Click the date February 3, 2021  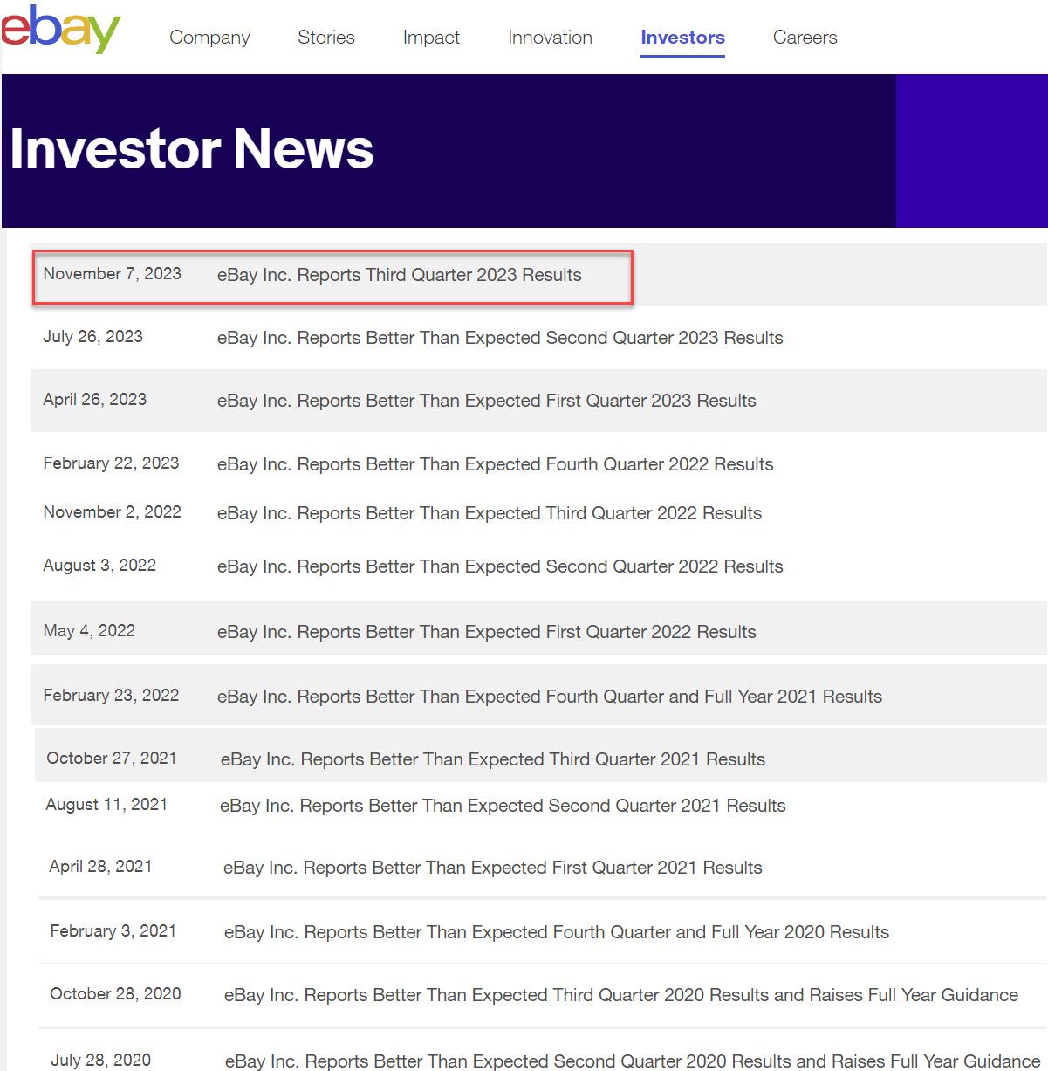point(113,931)
